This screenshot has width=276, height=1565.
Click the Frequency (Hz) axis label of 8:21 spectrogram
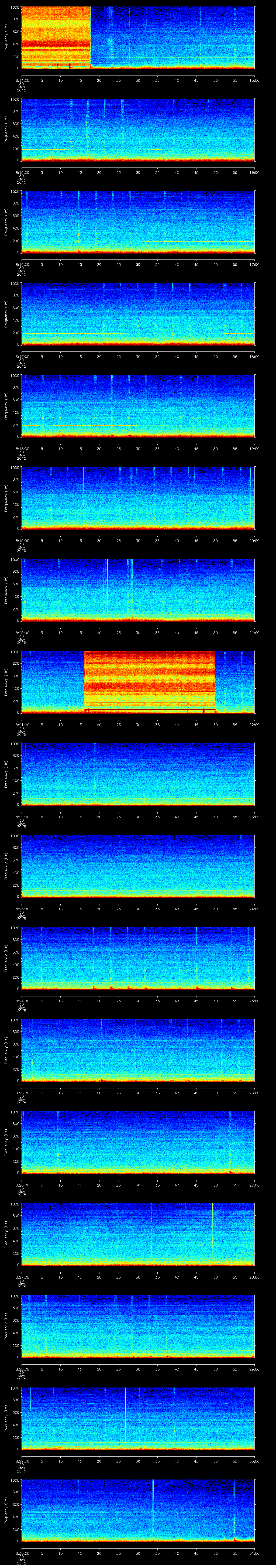pyautogui.click(x=7, y=682)
